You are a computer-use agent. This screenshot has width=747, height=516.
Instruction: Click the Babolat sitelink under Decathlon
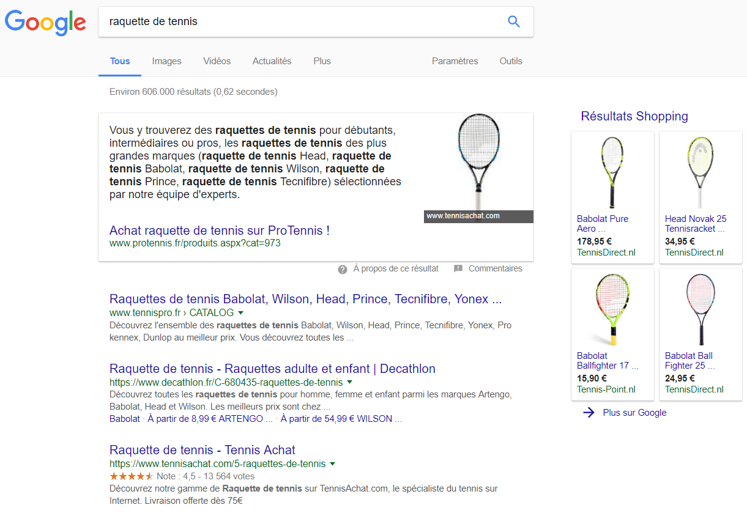(x=125, y=419)
